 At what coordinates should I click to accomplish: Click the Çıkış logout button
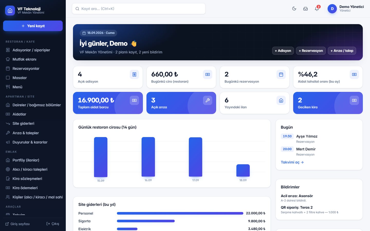(53, 224)
